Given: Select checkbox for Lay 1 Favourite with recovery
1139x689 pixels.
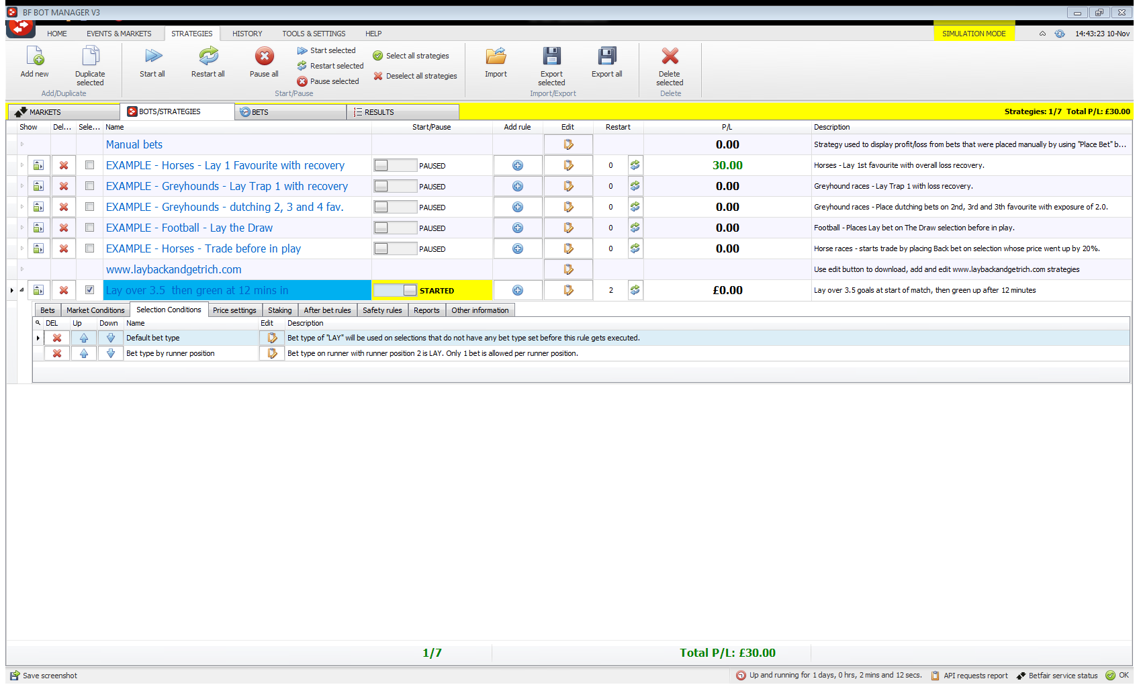Looking at the screenshot, I should coord(89,165).
